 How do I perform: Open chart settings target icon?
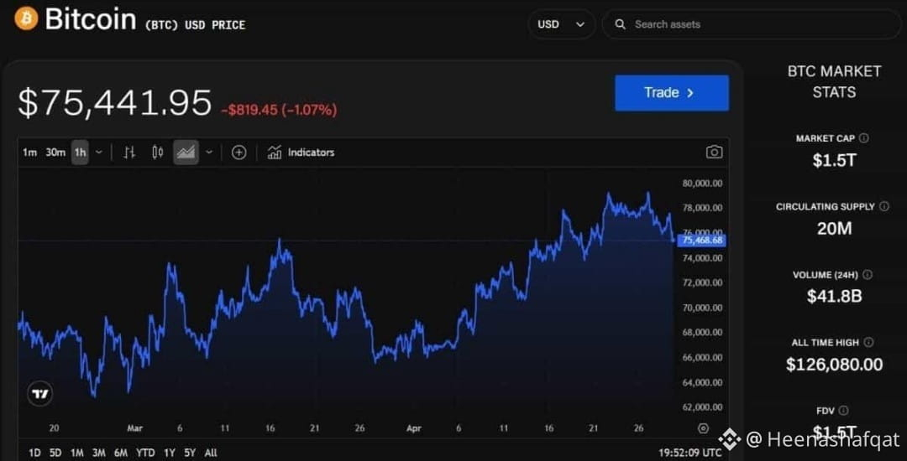pyautogui.click(x=704, y=428)
